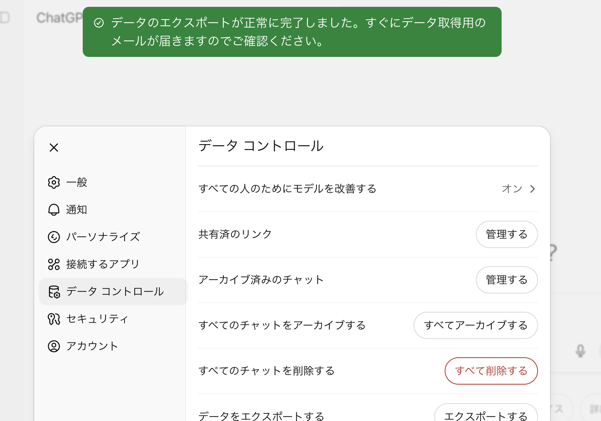Click the データ コントロール database icon
The height and width of the screenshot is (421, 601).
(x=54, y=292)
